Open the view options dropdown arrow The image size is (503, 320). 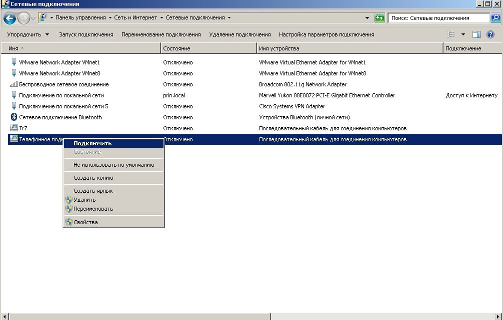pyautogui.click(x=463, y=34)
